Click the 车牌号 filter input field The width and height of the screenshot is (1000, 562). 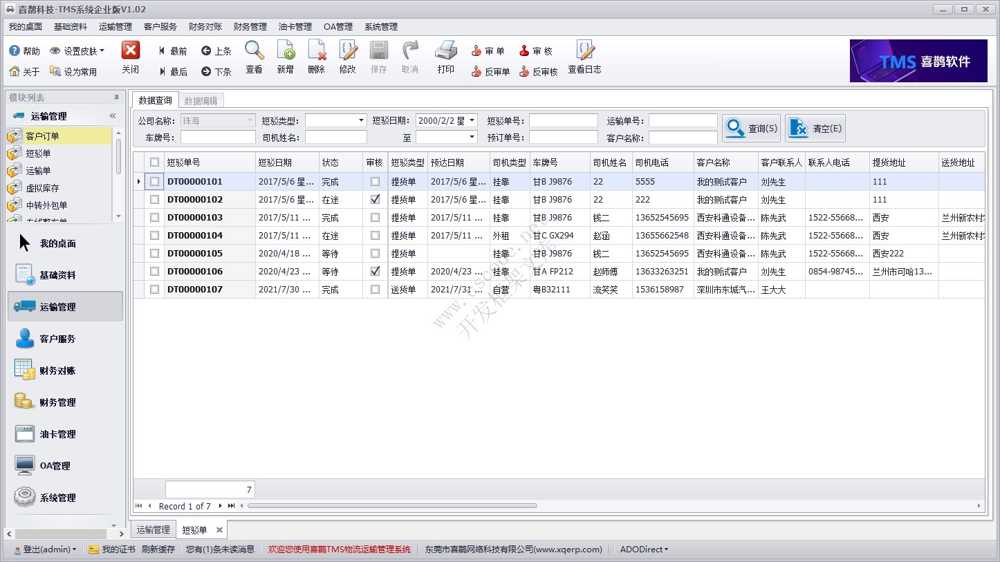tap(218, 138)
